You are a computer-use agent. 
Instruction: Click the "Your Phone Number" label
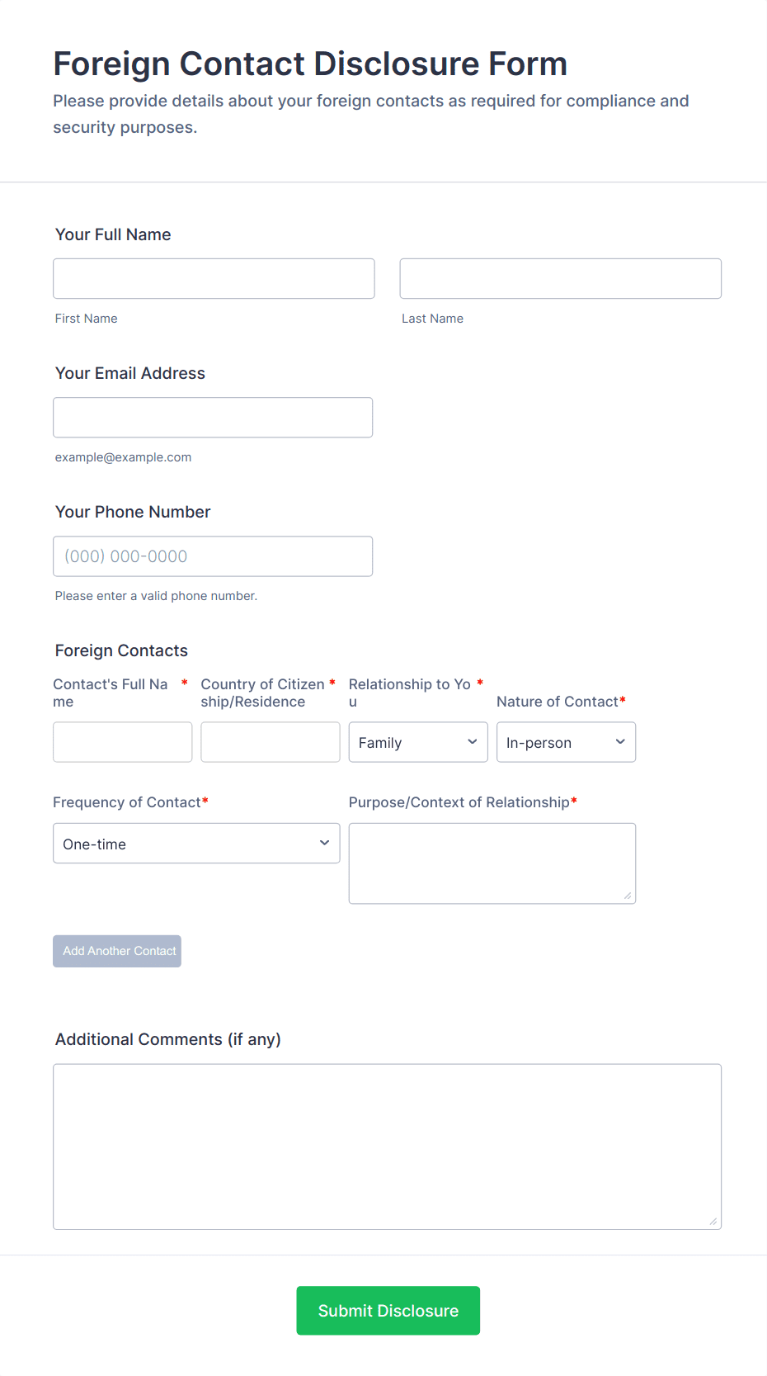[x=133, y=512]
